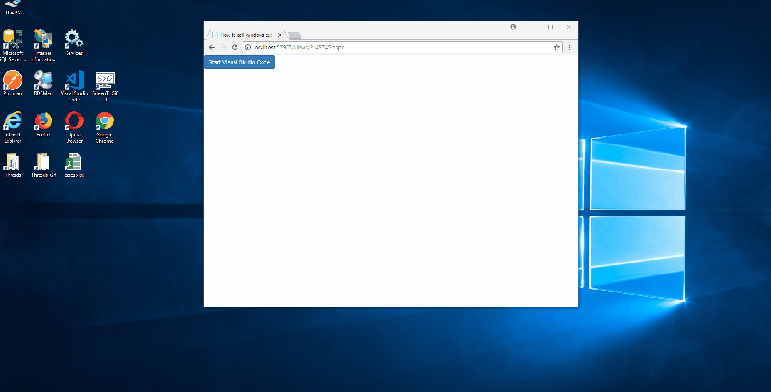
Task: Reload the page in Chrome
Action: coord(234,47)
